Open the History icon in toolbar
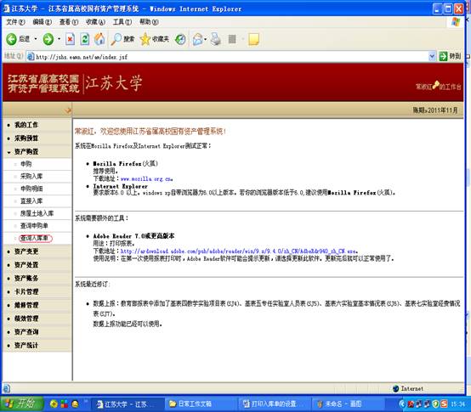The image size is (471, 412). (x=180, y=39)
